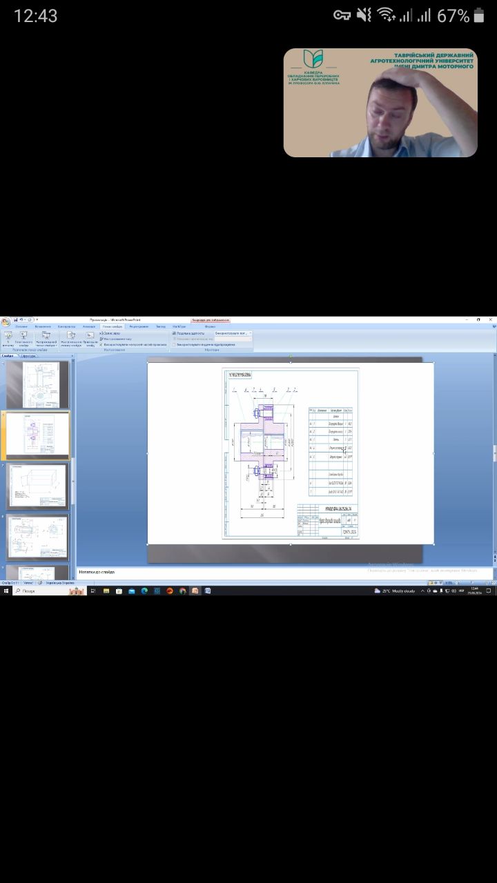Click the PowerPoint icon on the taskbar
Viewport: 497px width, 883px height.
click(x=195, y=591)
